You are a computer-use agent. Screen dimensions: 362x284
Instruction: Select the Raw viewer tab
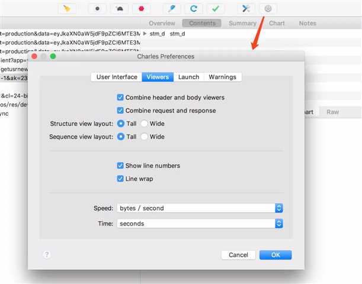coord(333,112)
